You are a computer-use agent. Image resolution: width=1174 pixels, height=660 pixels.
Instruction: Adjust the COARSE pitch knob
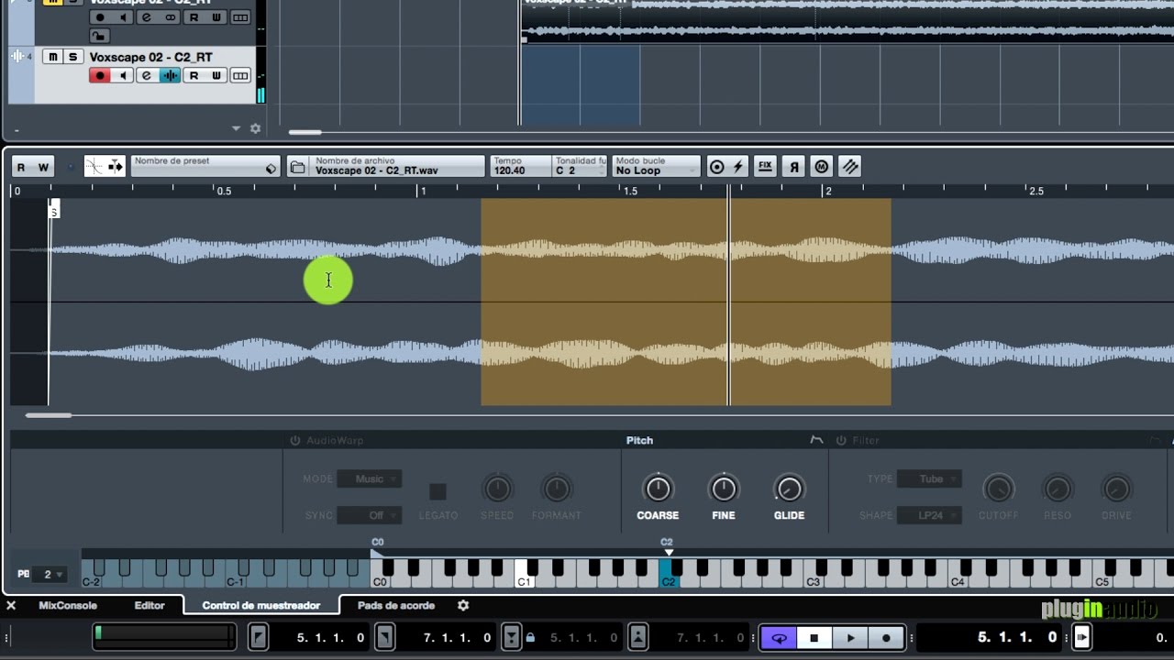pyautogui.click(x=658, y=489)
